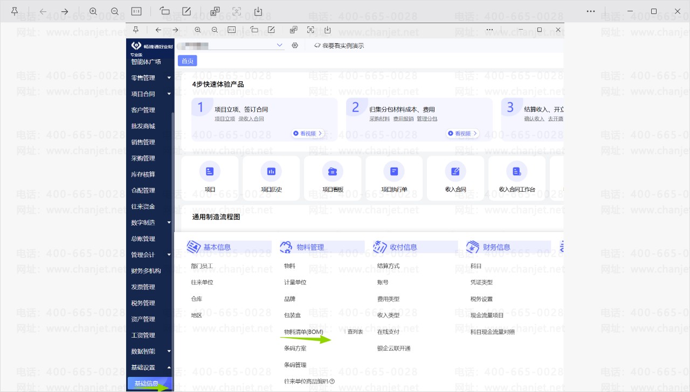
Task: Open 条码方案 under 物料管理
Action: (295, 348)
